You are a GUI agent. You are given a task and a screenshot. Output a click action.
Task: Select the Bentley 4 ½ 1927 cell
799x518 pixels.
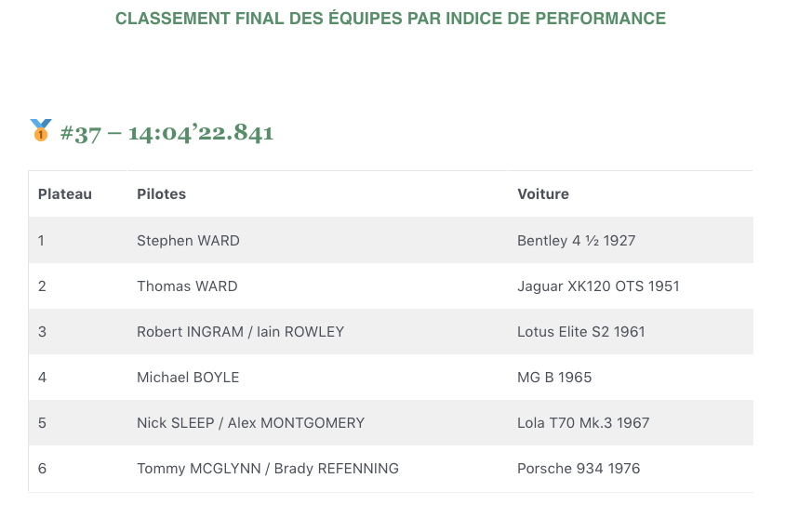click(577, 241)
